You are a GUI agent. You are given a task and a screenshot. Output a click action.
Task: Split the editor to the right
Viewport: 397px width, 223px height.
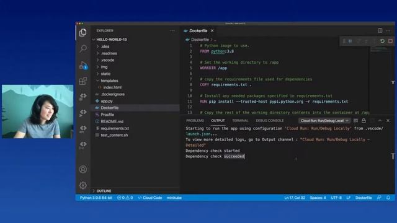[380, 30]
